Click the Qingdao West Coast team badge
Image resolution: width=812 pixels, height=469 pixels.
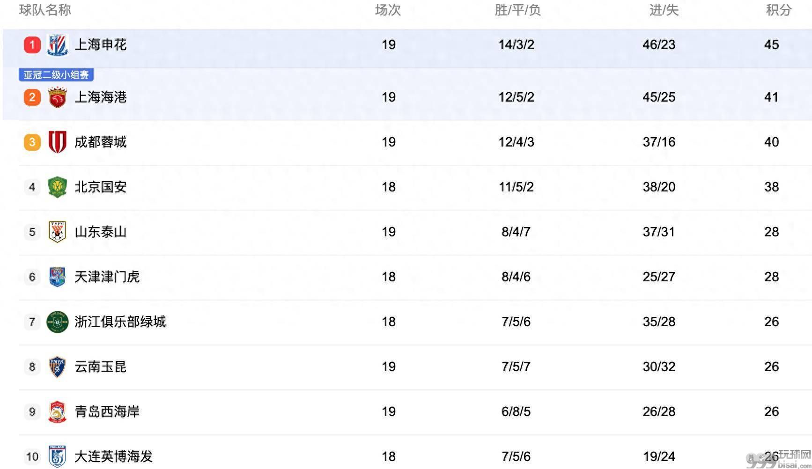tap(58, 412)
